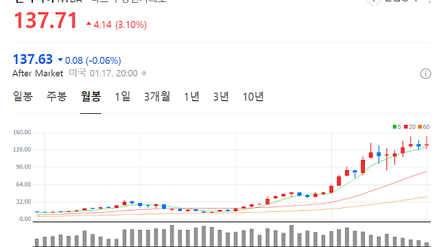Viewport: 439px width, 247px height.
Task: Click the current price 137.71
Action: tap(46, 21)
